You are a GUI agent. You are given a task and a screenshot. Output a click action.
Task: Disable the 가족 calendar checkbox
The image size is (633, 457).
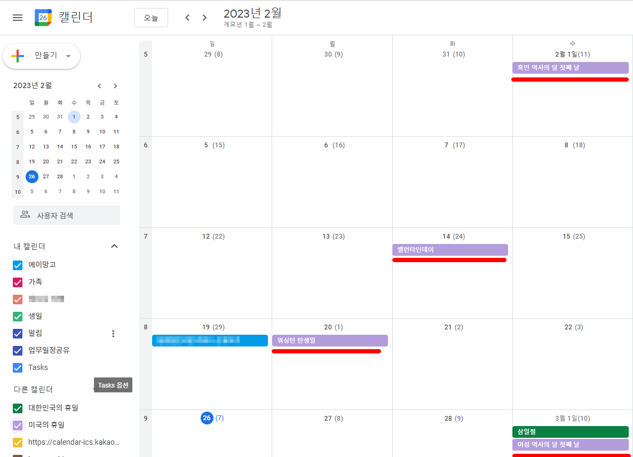[18, 282]
